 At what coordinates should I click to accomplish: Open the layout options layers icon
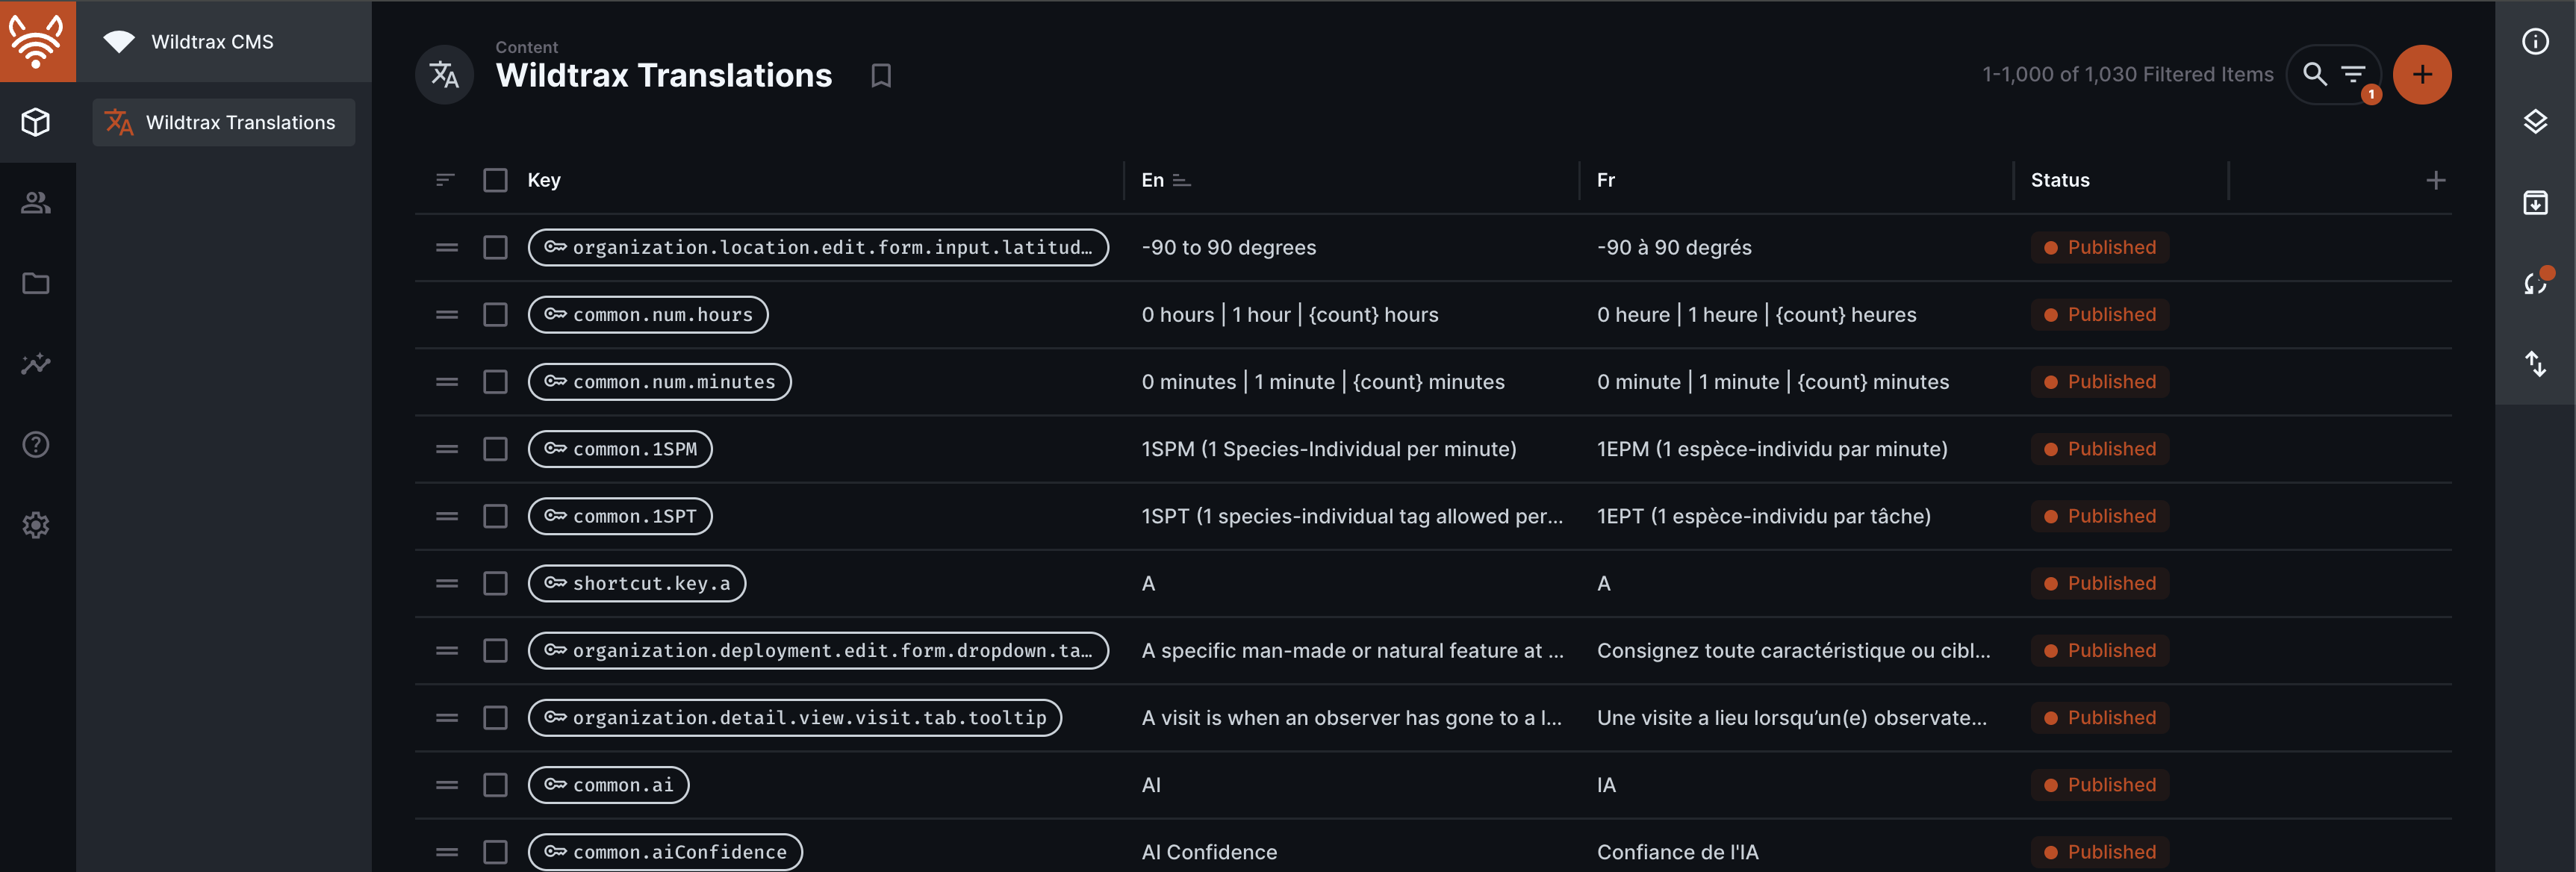coord(2535,122)
